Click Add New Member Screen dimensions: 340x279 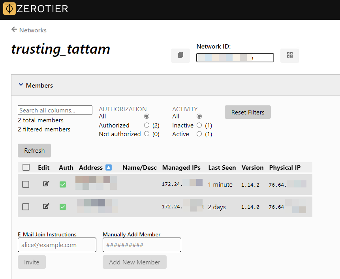click(134, 262)
